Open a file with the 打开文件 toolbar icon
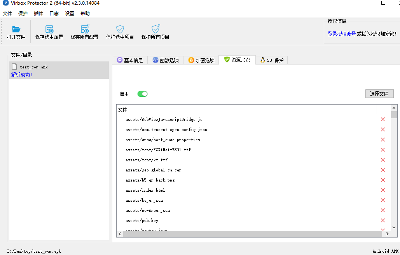Viewport: 400px width, 255px height. tap(16, 31)
